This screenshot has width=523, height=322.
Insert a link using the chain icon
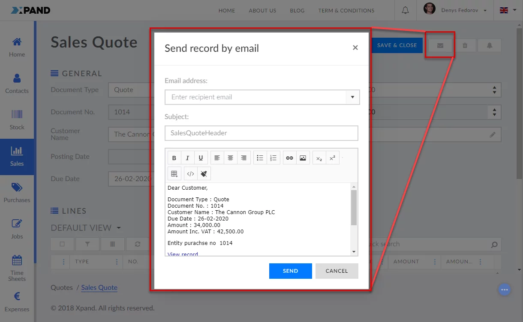pyautogui.click(x=289, y=158)
